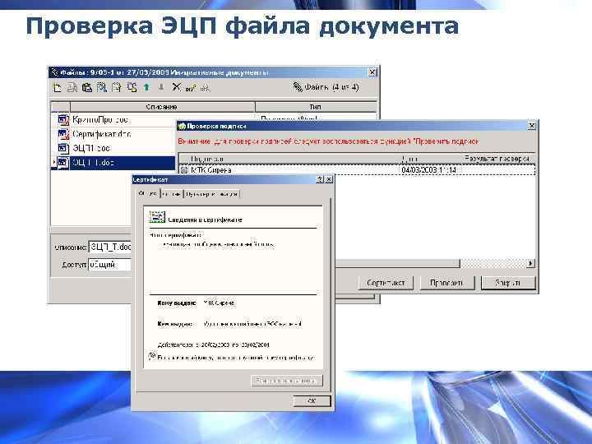Click the certificate information icon
The width and height of the screenshot is (592, 444).
pyautogui.click(x=157, y=217)
